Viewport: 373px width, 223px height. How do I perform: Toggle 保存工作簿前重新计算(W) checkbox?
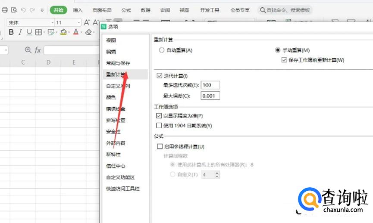pos(284,60)
